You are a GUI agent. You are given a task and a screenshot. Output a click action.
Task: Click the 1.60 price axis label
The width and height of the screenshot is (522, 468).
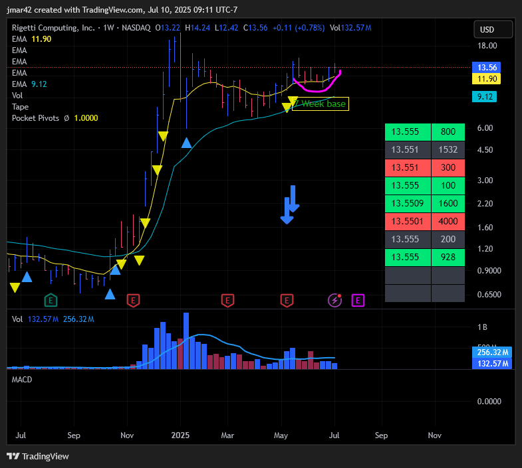[485, 228]
